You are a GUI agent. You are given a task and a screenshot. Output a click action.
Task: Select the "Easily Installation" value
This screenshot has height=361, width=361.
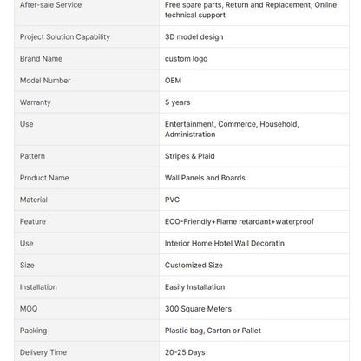[194, 287]
